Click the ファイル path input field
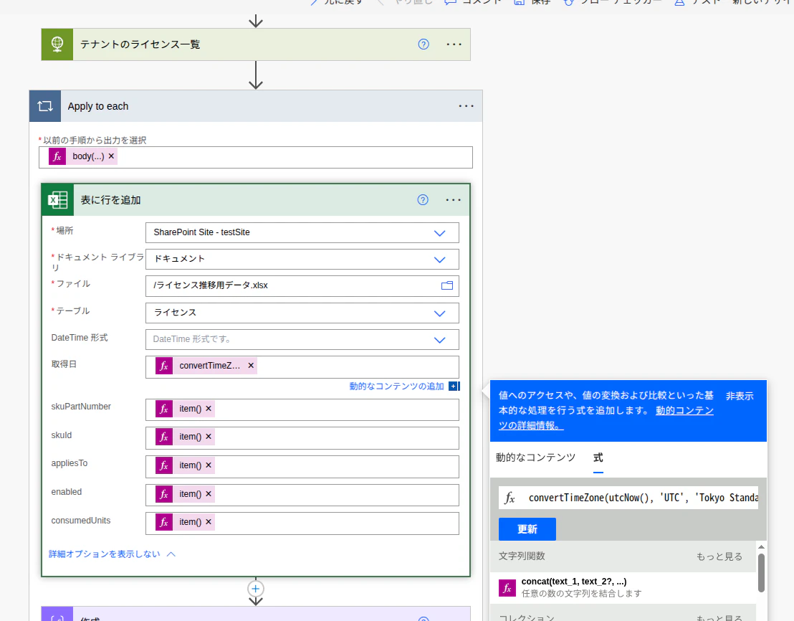This screenshot has width=794, height=621. 302,286
